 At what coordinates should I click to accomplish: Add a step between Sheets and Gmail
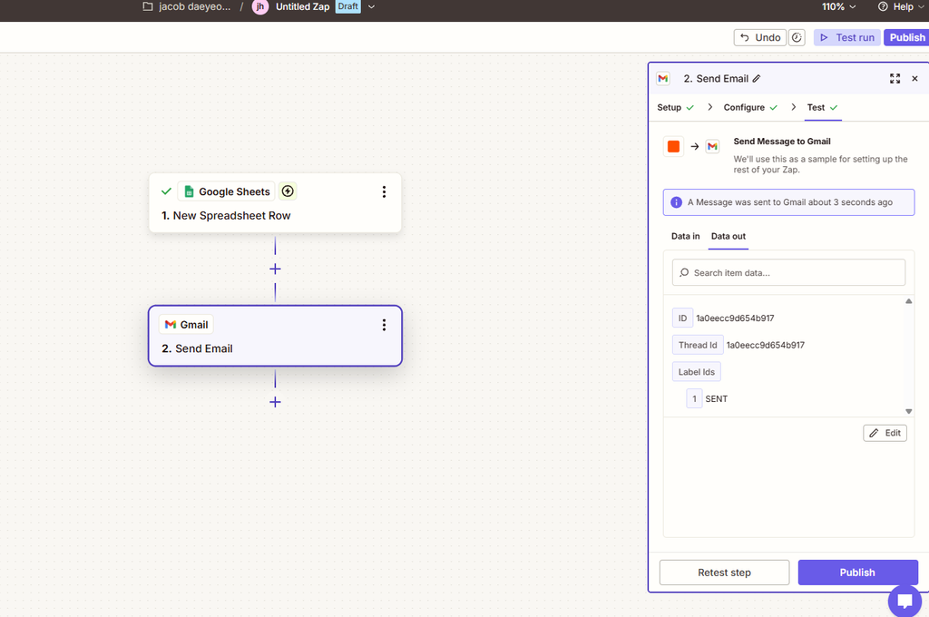[275, 269]
